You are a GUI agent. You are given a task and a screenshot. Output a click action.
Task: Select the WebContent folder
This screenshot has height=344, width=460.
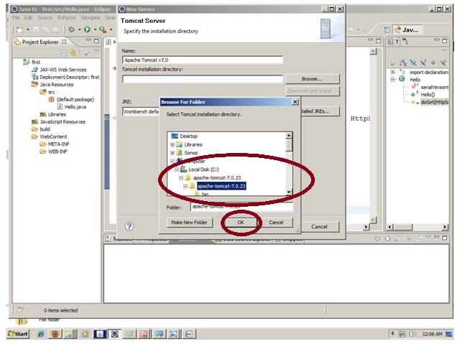pos(53,137)
